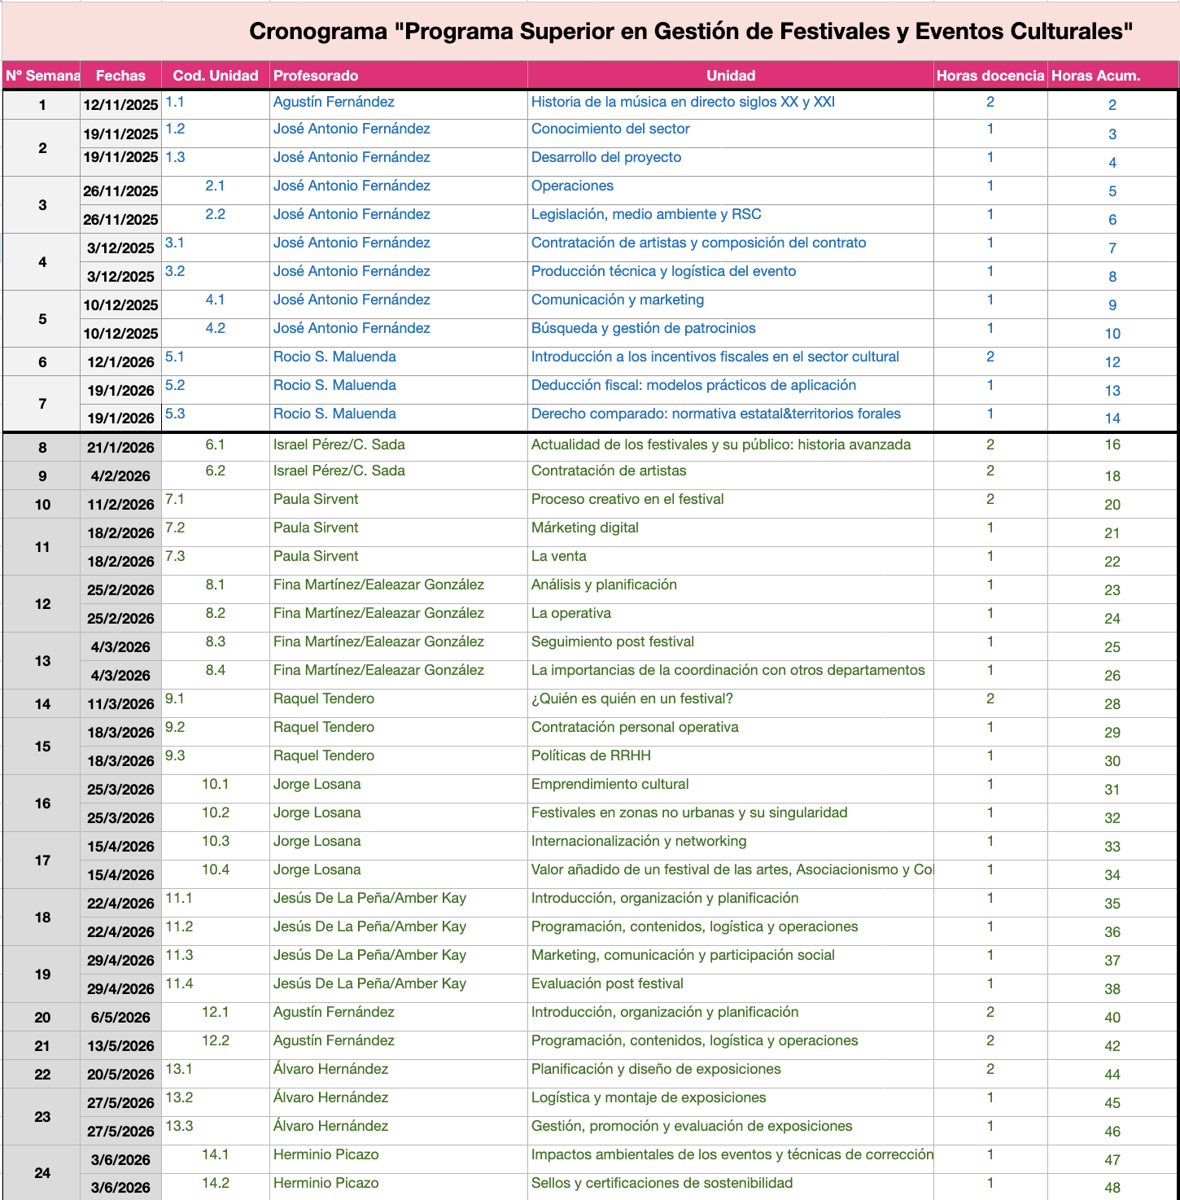Select the "Sellos y certificaciones de sostenibilidad" cell
The width and height of the screenshot is (1180, 1200).
662,1184
